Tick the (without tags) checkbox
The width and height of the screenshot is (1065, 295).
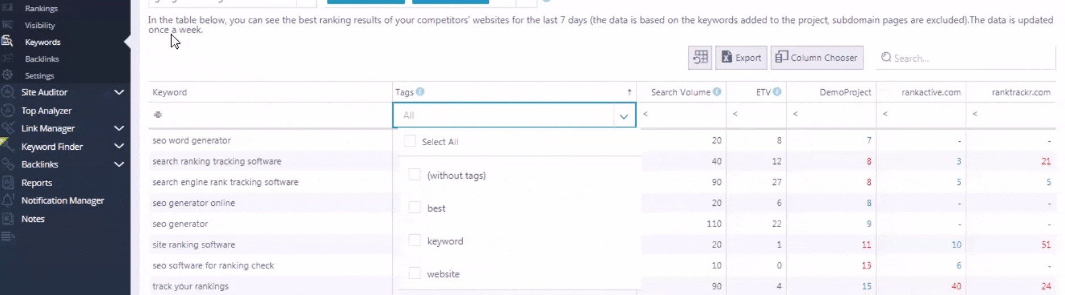[415, 175]
